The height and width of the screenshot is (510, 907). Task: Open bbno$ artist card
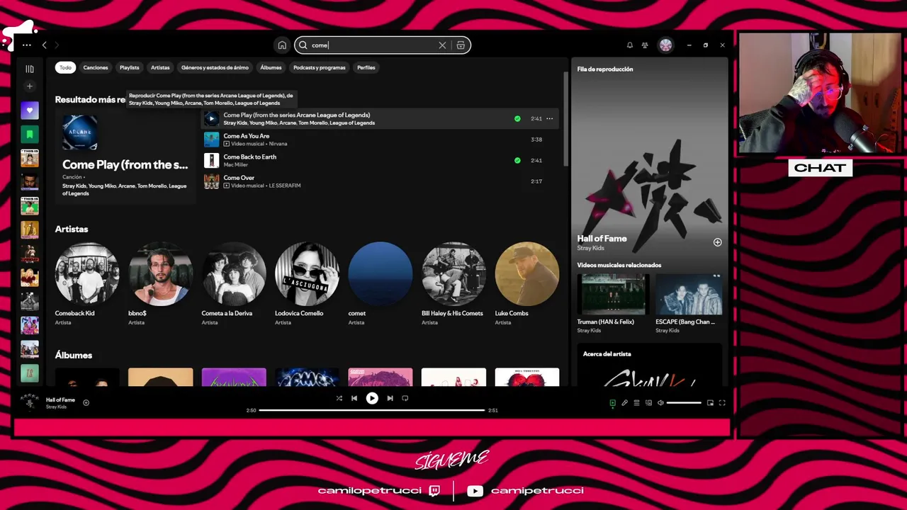(160, 284)
